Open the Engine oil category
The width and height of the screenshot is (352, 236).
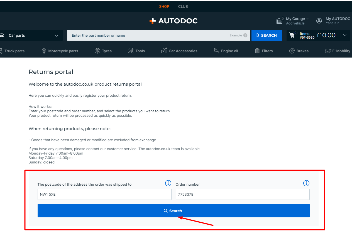click(226, 51)
